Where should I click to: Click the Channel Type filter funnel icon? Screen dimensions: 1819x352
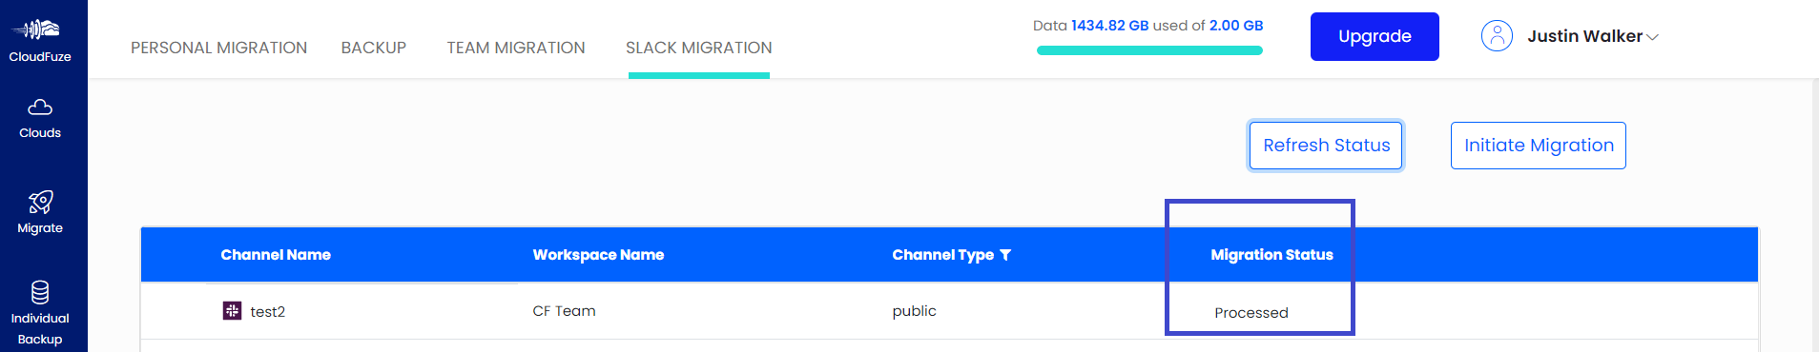(x=1005, y=255)
